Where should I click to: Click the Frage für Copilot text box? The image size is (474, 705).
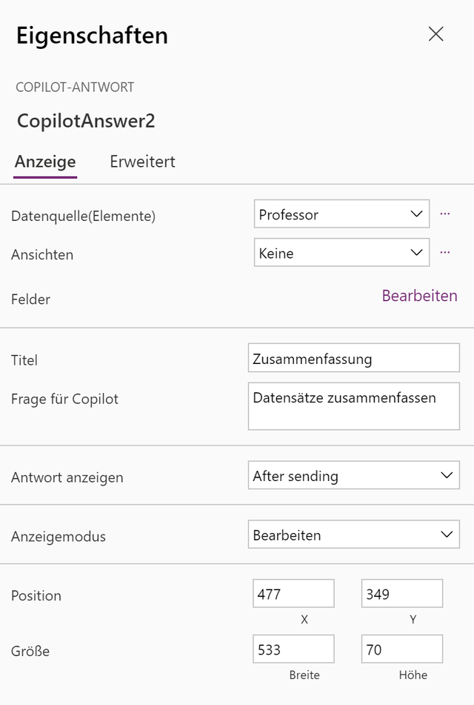[x=353, y=406]
